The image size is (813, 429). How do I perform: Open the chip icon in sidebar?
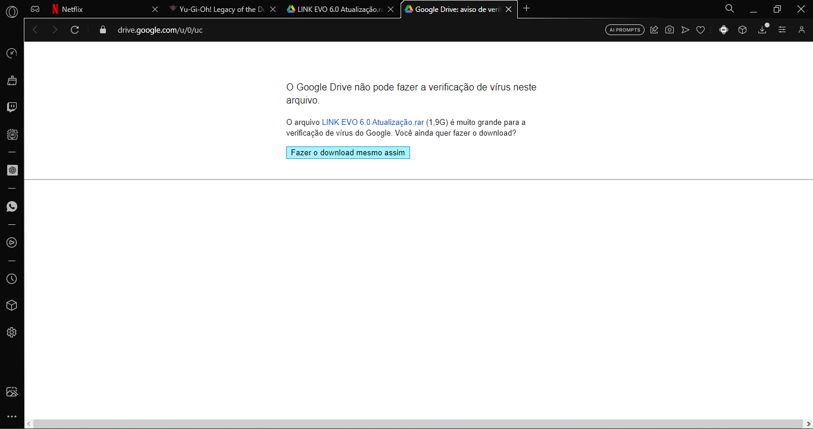(12, 134)
